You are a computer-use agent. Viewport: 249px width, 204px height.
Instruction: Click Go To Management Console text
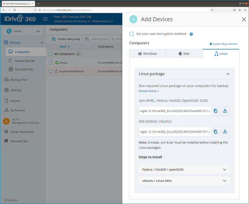pos(26,121)
